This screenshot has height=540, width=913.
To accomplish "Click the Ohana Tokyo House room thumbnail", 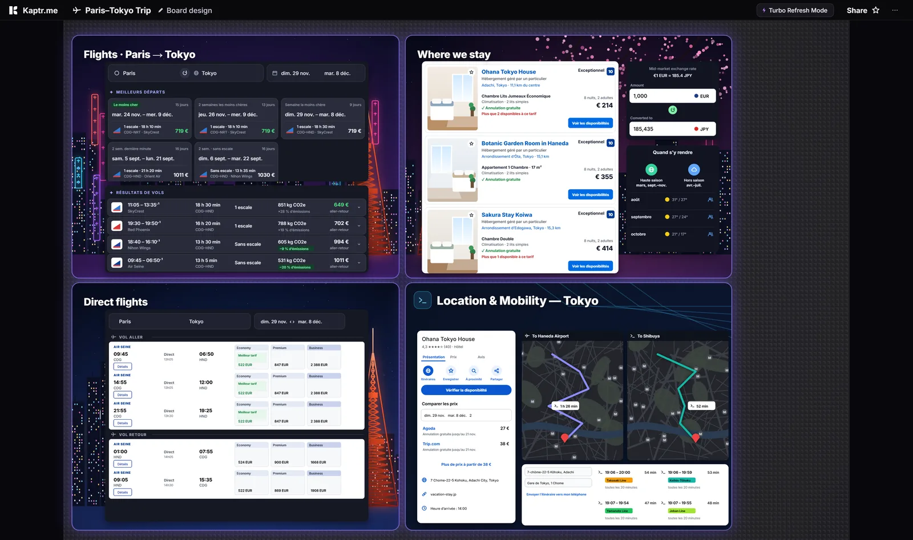I will 453,99.
